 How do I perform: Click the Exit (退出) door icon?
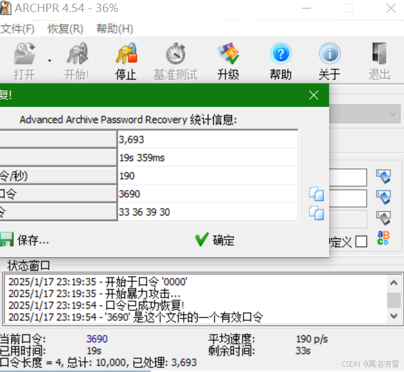[x=379, y=54]
